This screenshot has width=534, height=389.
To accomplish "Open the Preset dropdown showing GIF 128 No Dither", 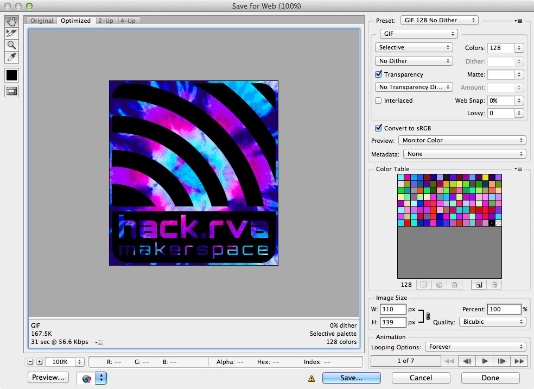I will [440, 20].
